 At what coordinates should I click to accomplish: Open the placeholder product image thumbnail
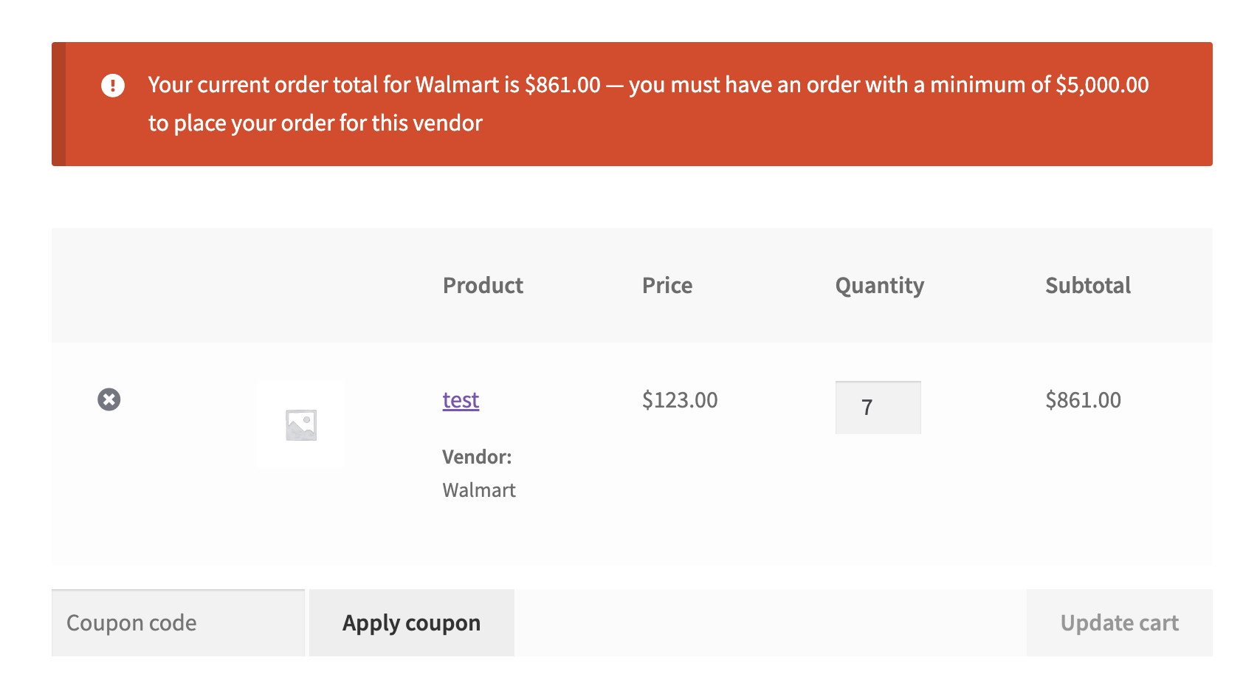pos(300,425)
